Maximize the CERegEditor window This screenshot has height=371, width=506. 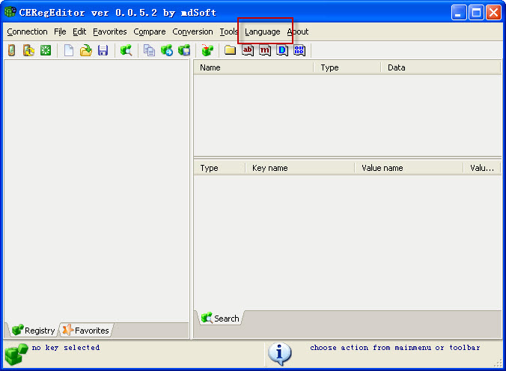pos(476,13)
